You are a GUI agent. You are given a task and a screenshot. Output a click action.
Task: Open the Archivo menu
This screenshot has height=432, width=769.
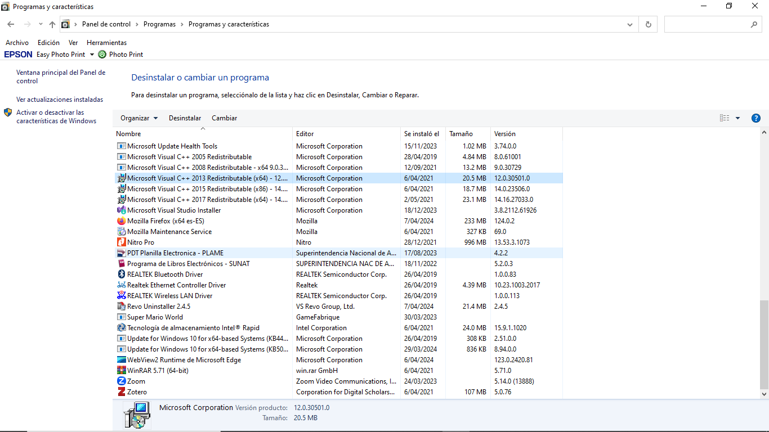pyautogui.click(x=17, y=43)
